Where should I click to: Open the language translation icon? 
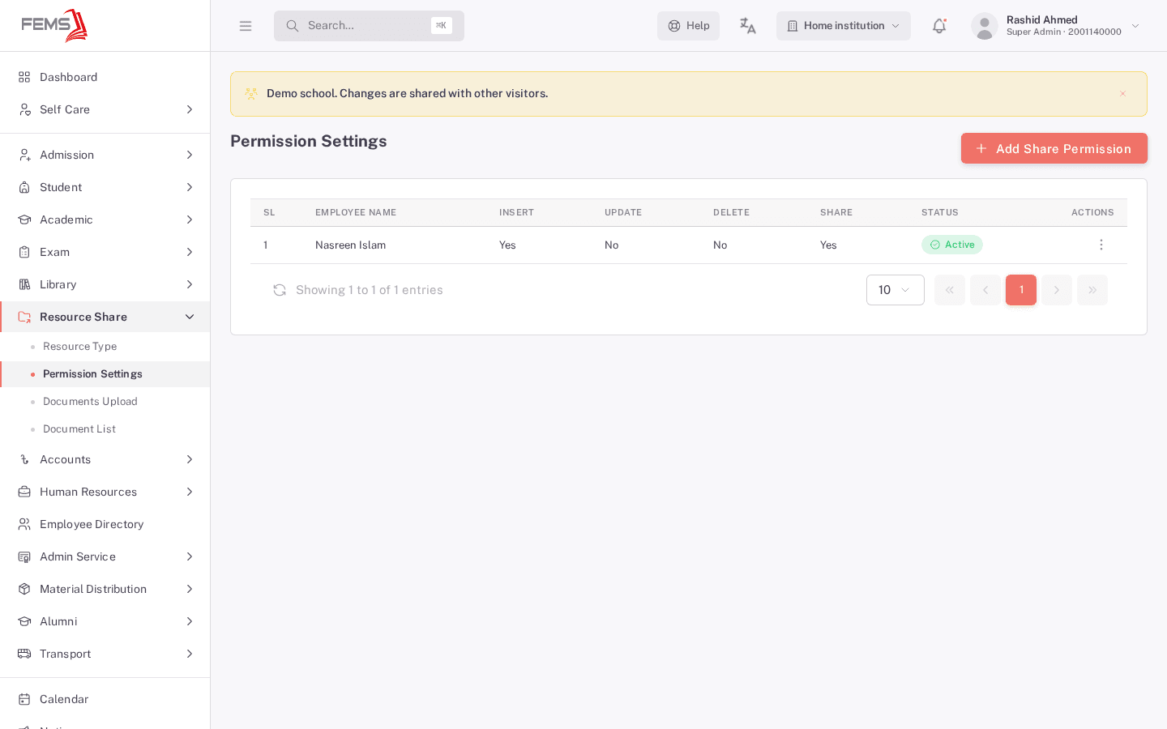pyautogui.click(x=747, y=26)
